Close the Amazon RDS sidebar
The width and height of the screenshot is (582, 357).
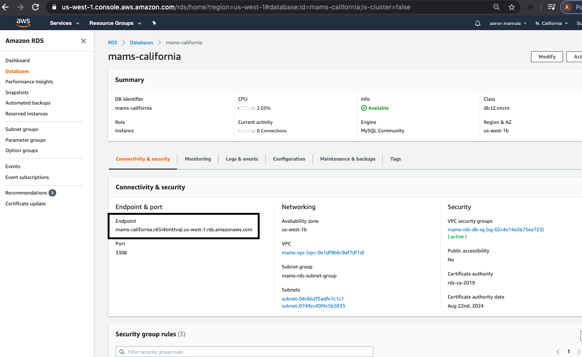coord(84,41)
